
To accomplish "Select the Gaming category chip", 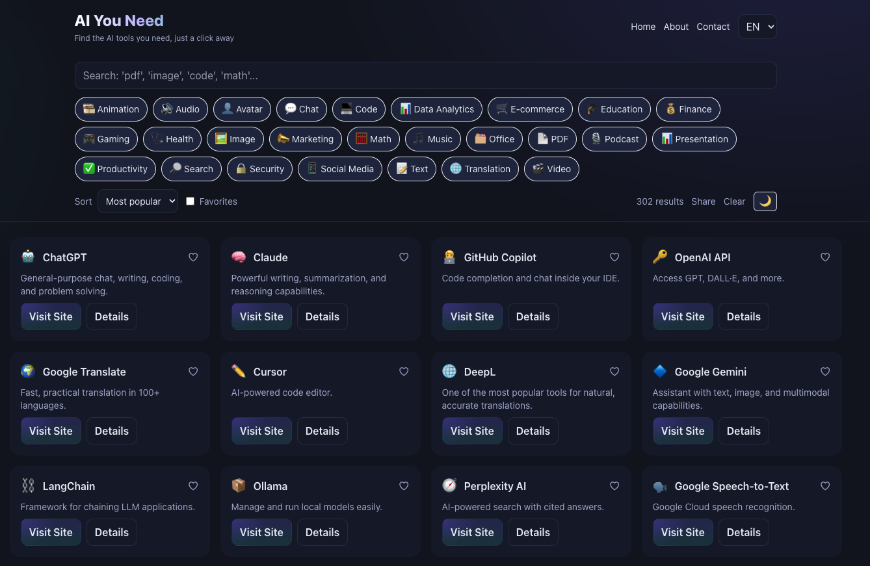I will tap(106, 139).
